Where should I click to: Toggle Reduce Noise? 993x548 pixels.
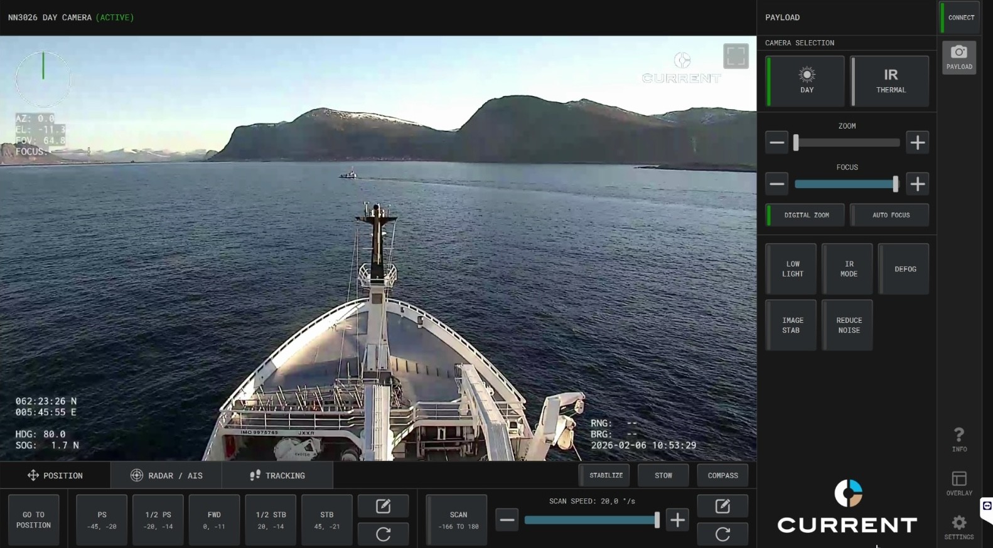point(847,325)
